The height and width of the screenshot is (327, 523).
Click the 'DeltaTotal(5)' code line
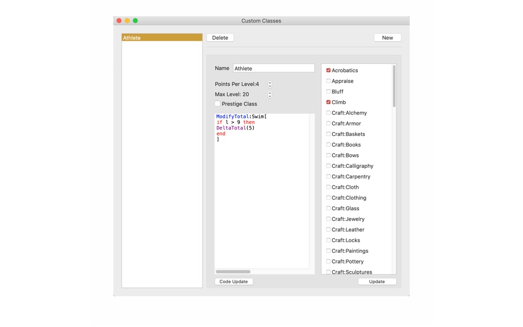click(236, 128)
